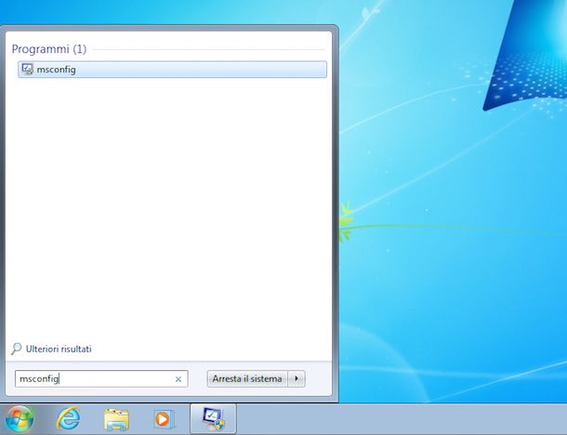The image size is (567, 435).
Task: Launch Internet Explorer from taskbar
Action: point(68,419)
